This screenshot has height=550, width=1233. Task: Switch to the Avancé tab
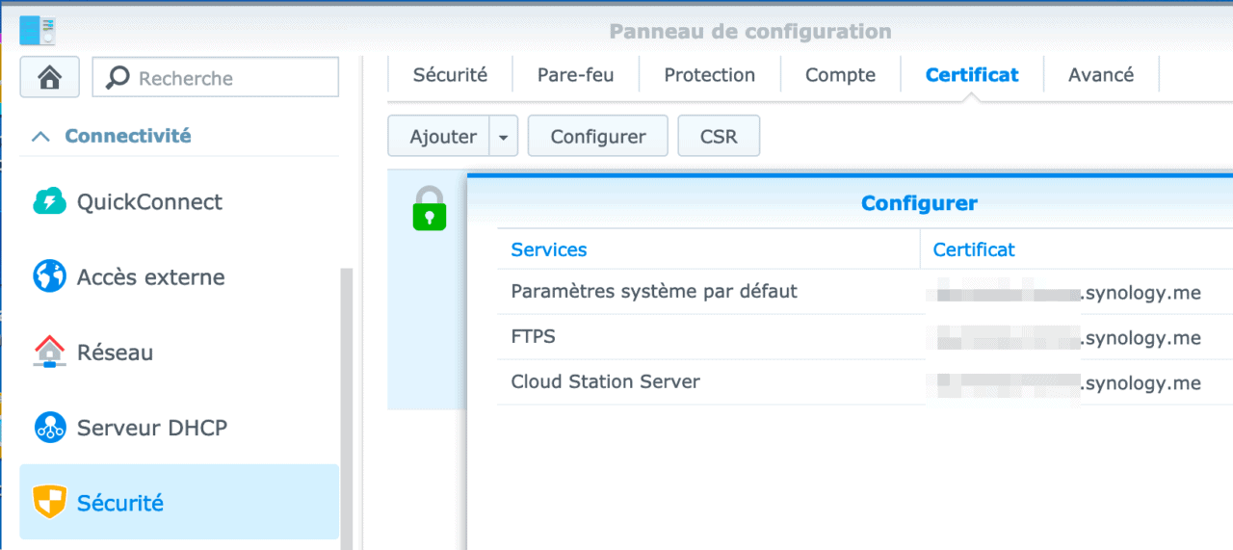(x=1101, y=75)
